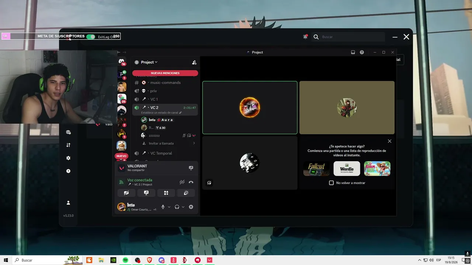
Task: Mute the microphone in user panel
Action: coord(163,207)
